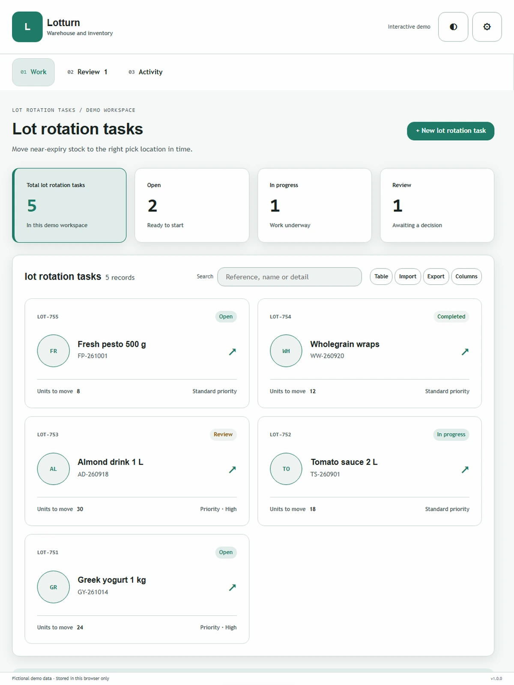The height and width of the screenshot is (685, 514).
Task: Click the AD-260918 lot code
Action: coord(93,474)
